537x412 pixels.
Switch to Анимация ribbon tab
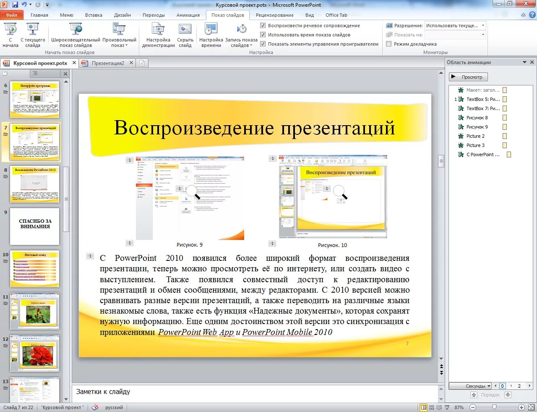pyautogui.click(x=188, y=15)
